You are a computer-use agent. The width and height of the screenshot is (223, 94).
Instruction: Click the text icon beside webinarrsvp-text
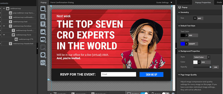tap(10, 22)
